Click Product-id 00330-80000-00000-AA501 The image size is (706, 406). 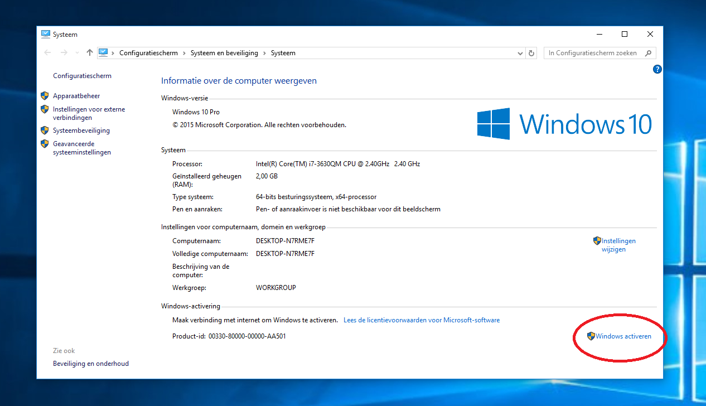click(229, 336)
